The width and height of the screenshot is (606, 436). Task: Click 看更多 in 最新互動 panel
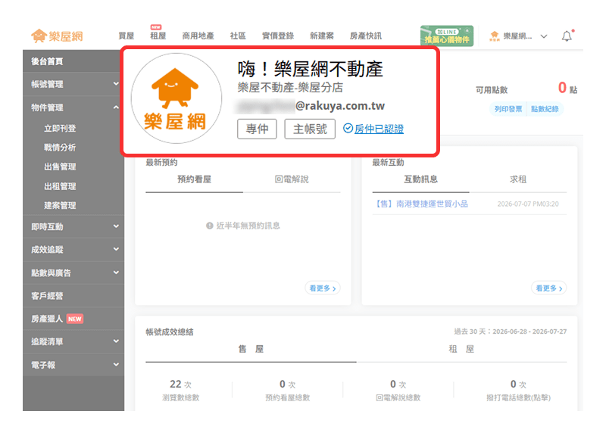click(549, 288)
